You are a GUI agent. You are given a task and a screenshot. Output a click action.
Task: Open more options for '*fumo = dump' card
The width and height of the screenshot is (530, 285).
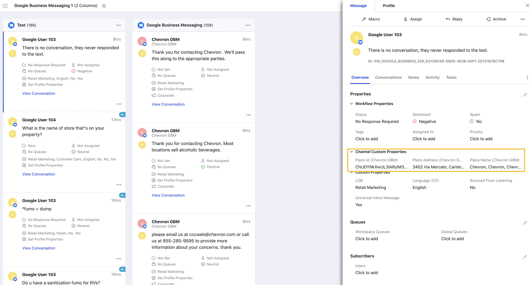119,259
